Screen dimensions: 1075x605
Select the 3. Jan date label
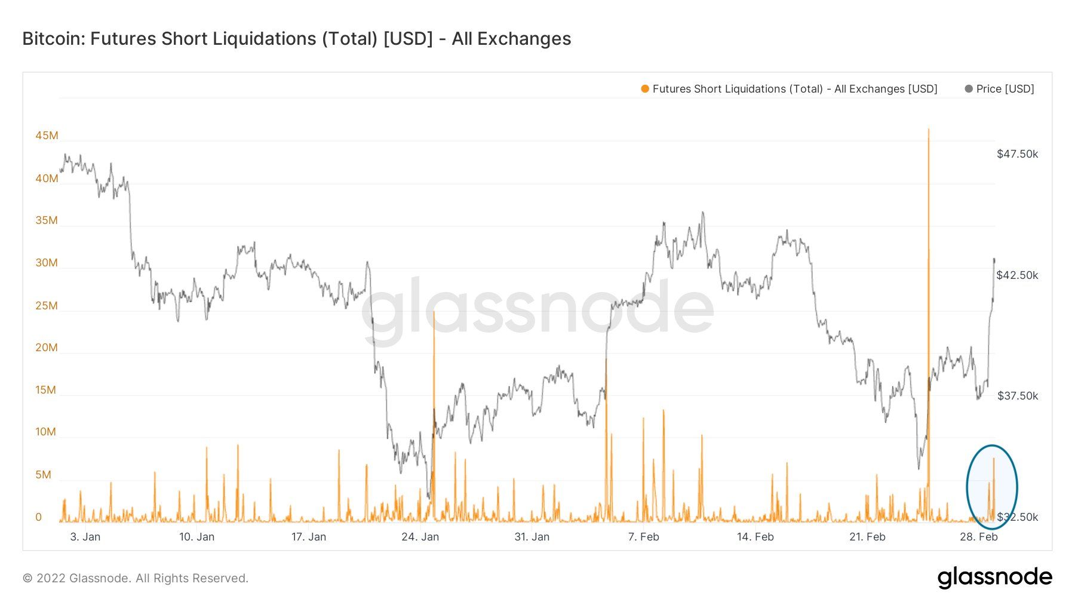click(x=85, y=537)
